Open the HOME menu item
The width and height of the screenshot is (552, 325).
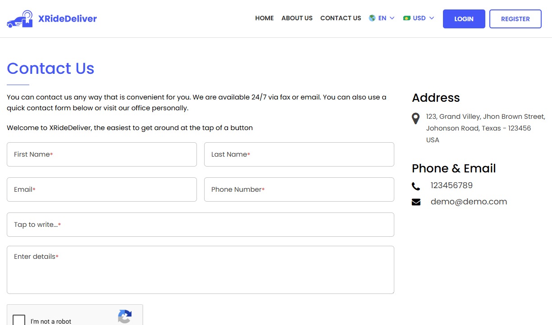click(x=264, y=18)
